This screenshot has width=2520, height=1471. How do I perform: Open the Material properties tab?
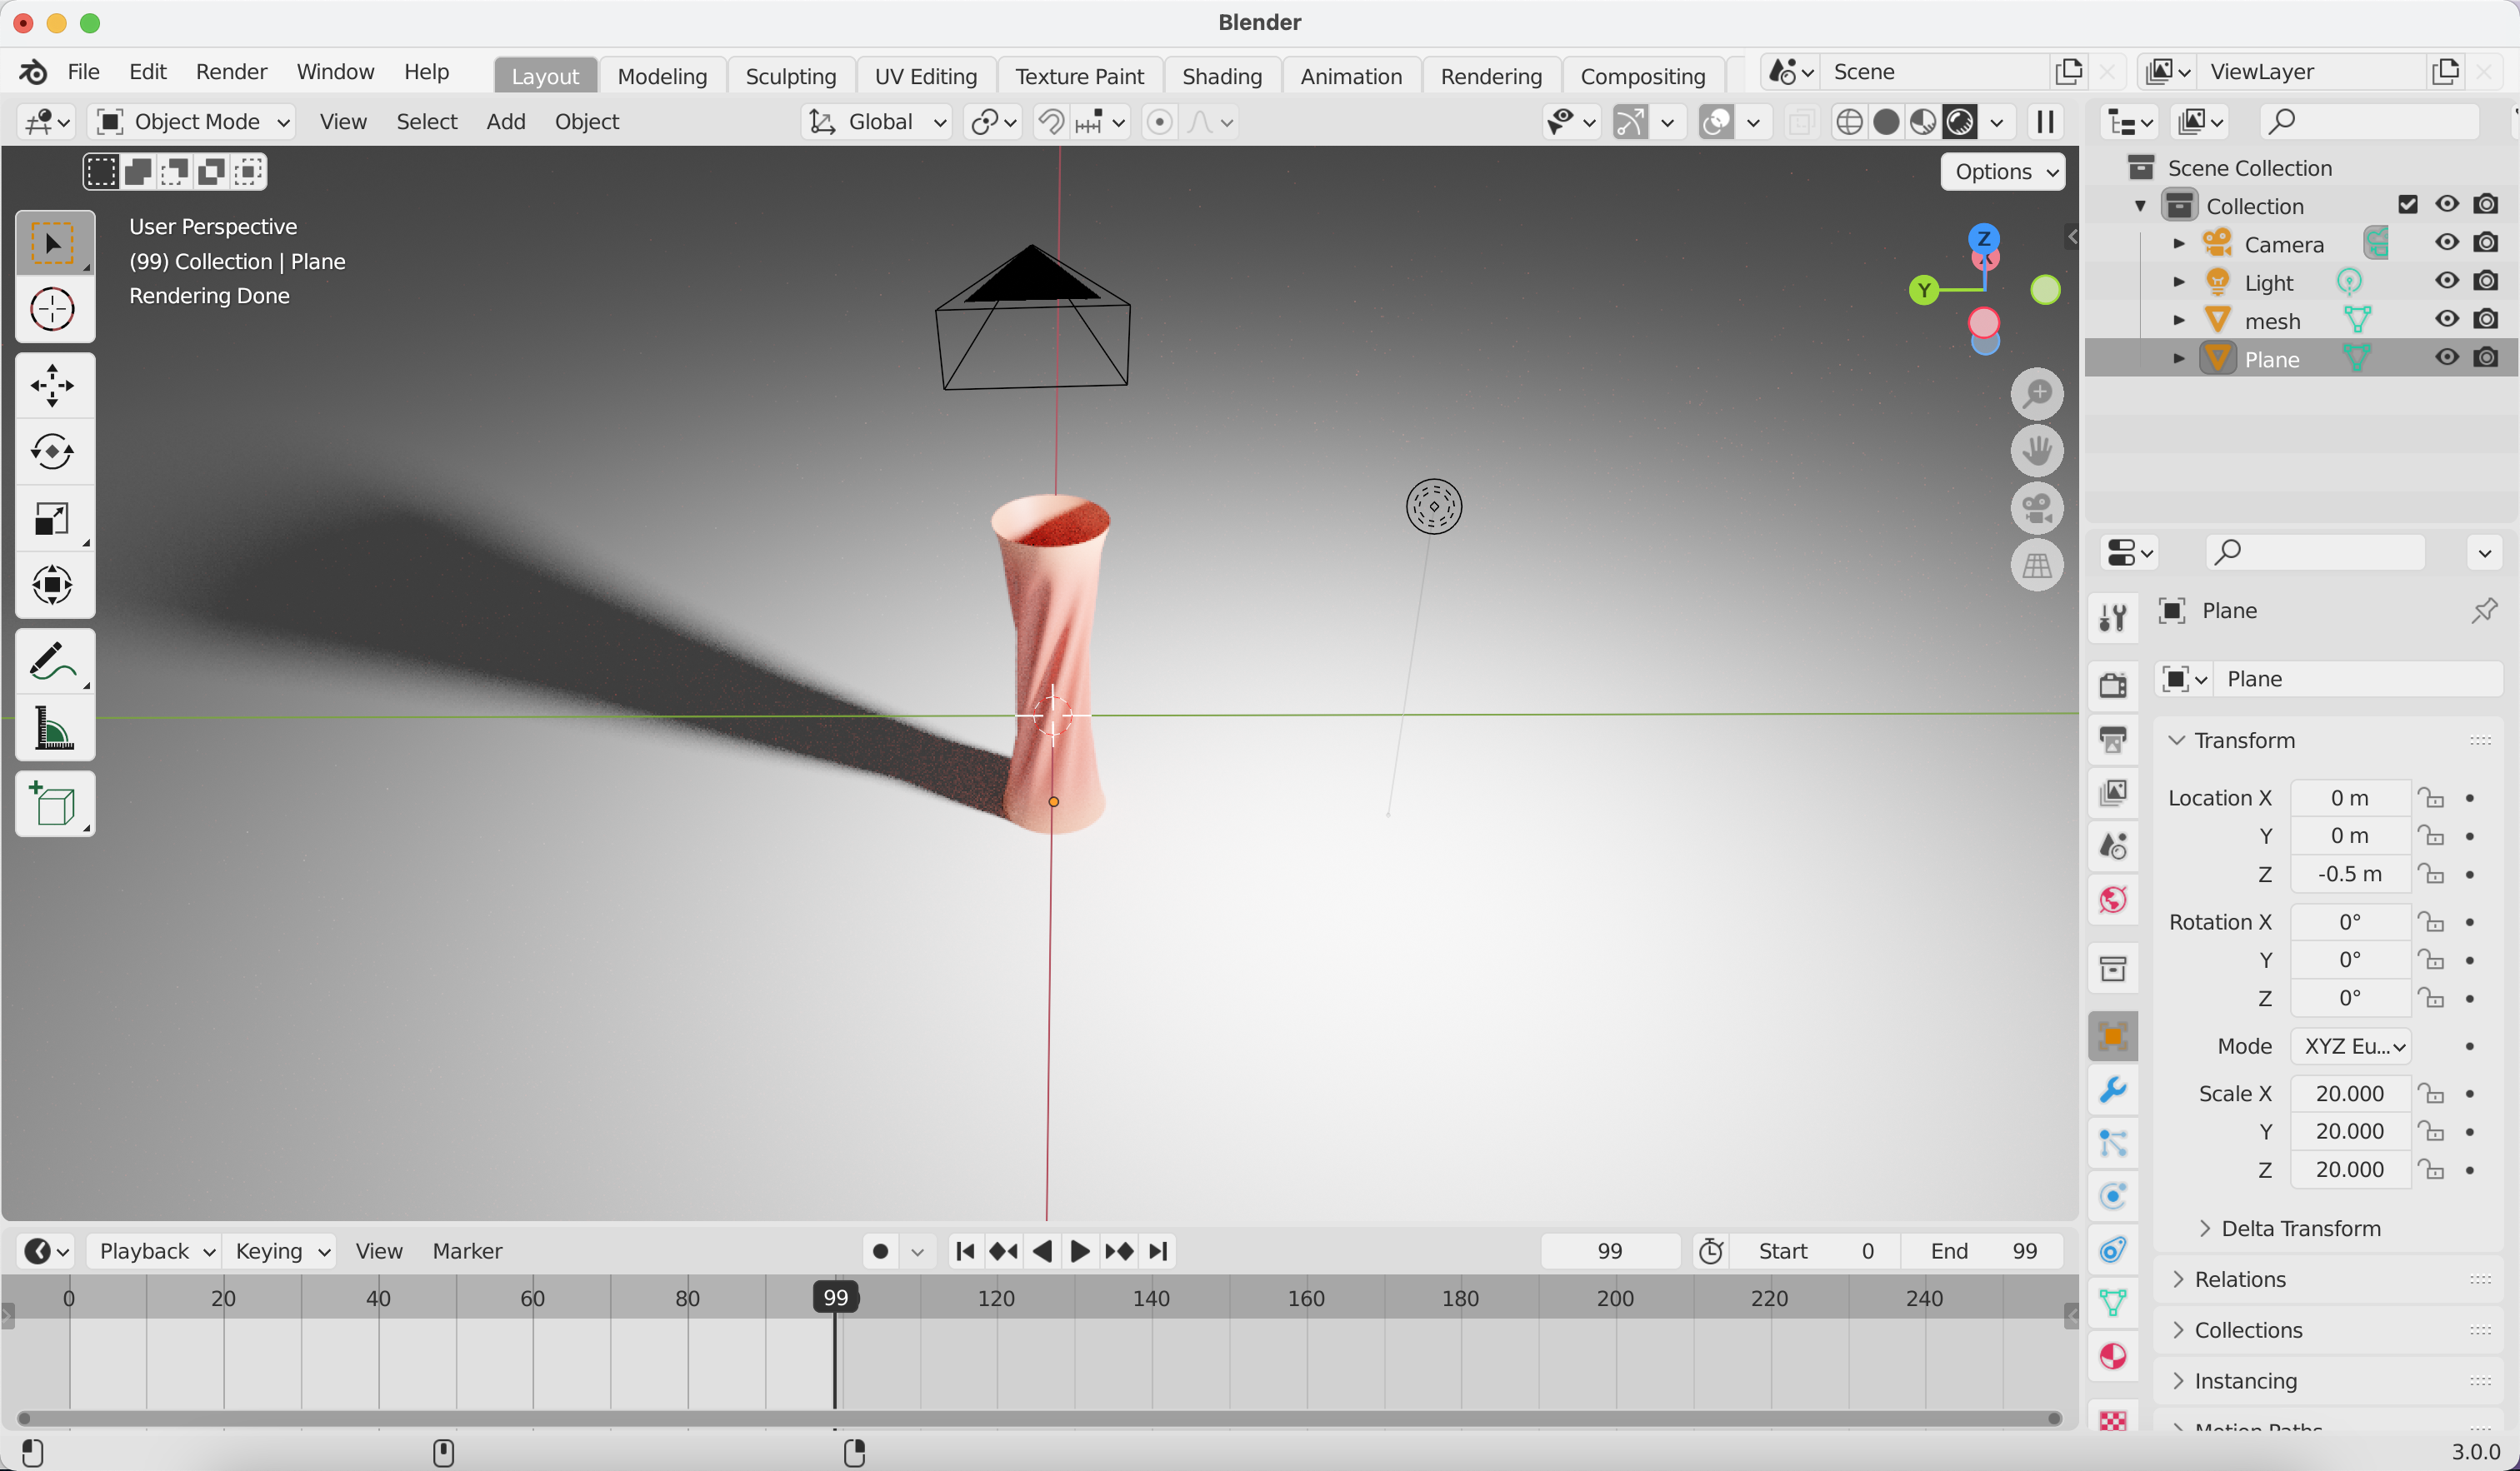pyautogui.click(x=2113, y=1356)
